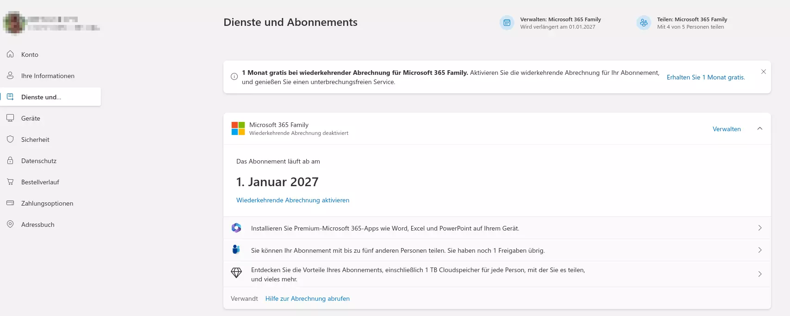Open Verwalten: Microsoft 365 Family shortcut
This screenshot has width=790, height=316.
click(x=550, y=23)
